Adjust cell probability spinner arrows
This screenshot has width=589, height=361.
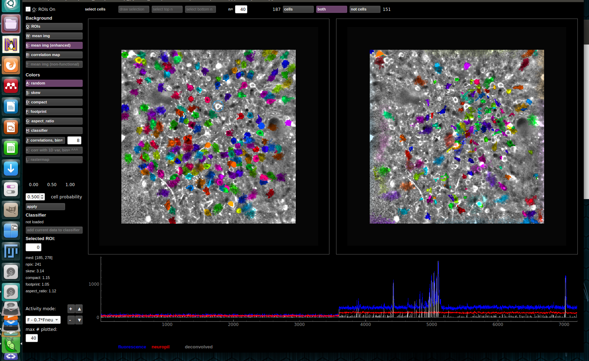[42, 197]
